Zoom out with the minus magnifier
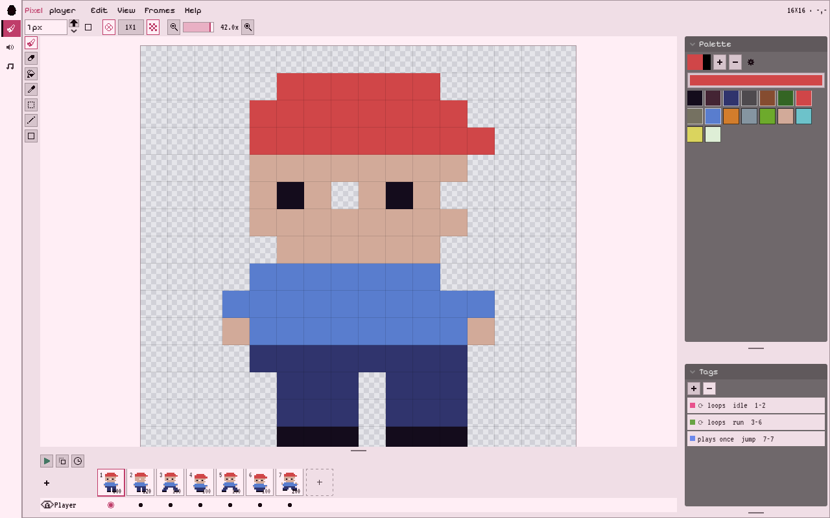The image size is (830, 518). [x=174, y=27]
